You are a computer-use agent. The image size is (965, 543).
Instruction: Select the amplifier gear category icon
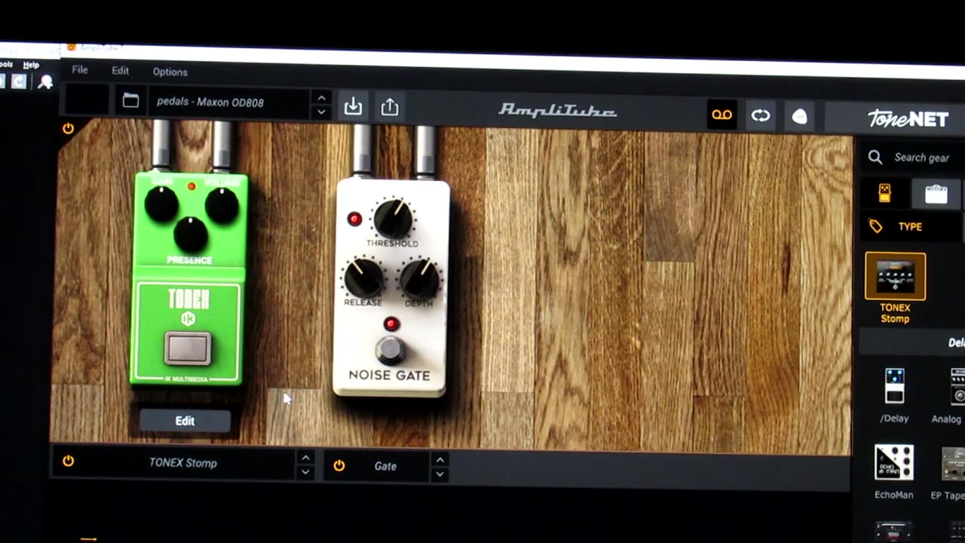coord(936,194)
